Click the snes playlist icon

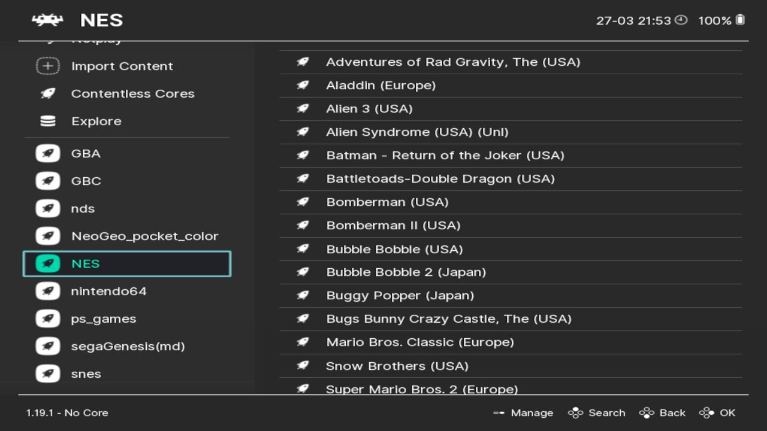(x=48, y=374)
